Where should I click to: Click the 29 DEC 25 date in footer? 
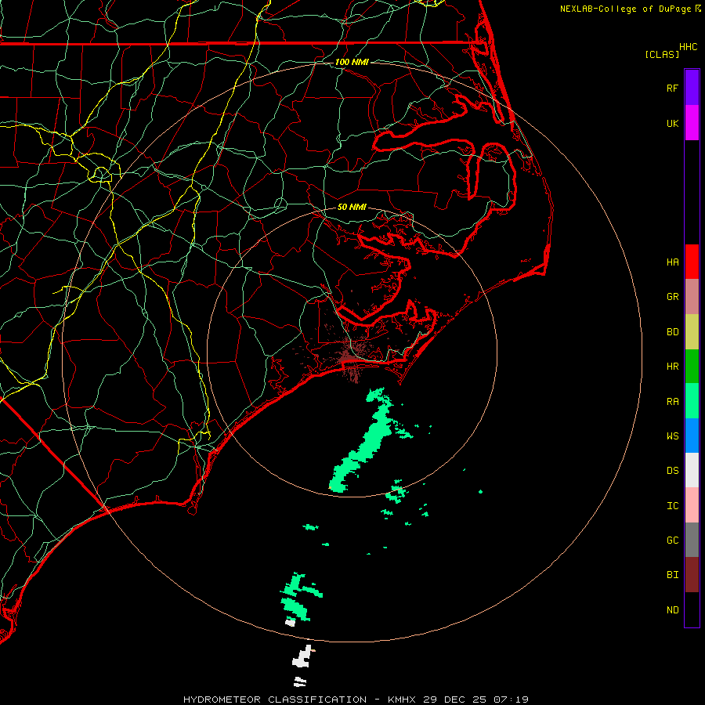pyautogui.click(x=455, y=700)
